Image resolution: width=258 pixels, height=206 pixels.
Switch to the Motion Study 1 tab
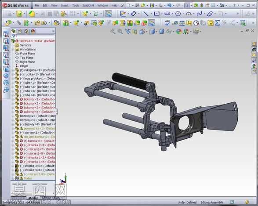pos(52,198)
